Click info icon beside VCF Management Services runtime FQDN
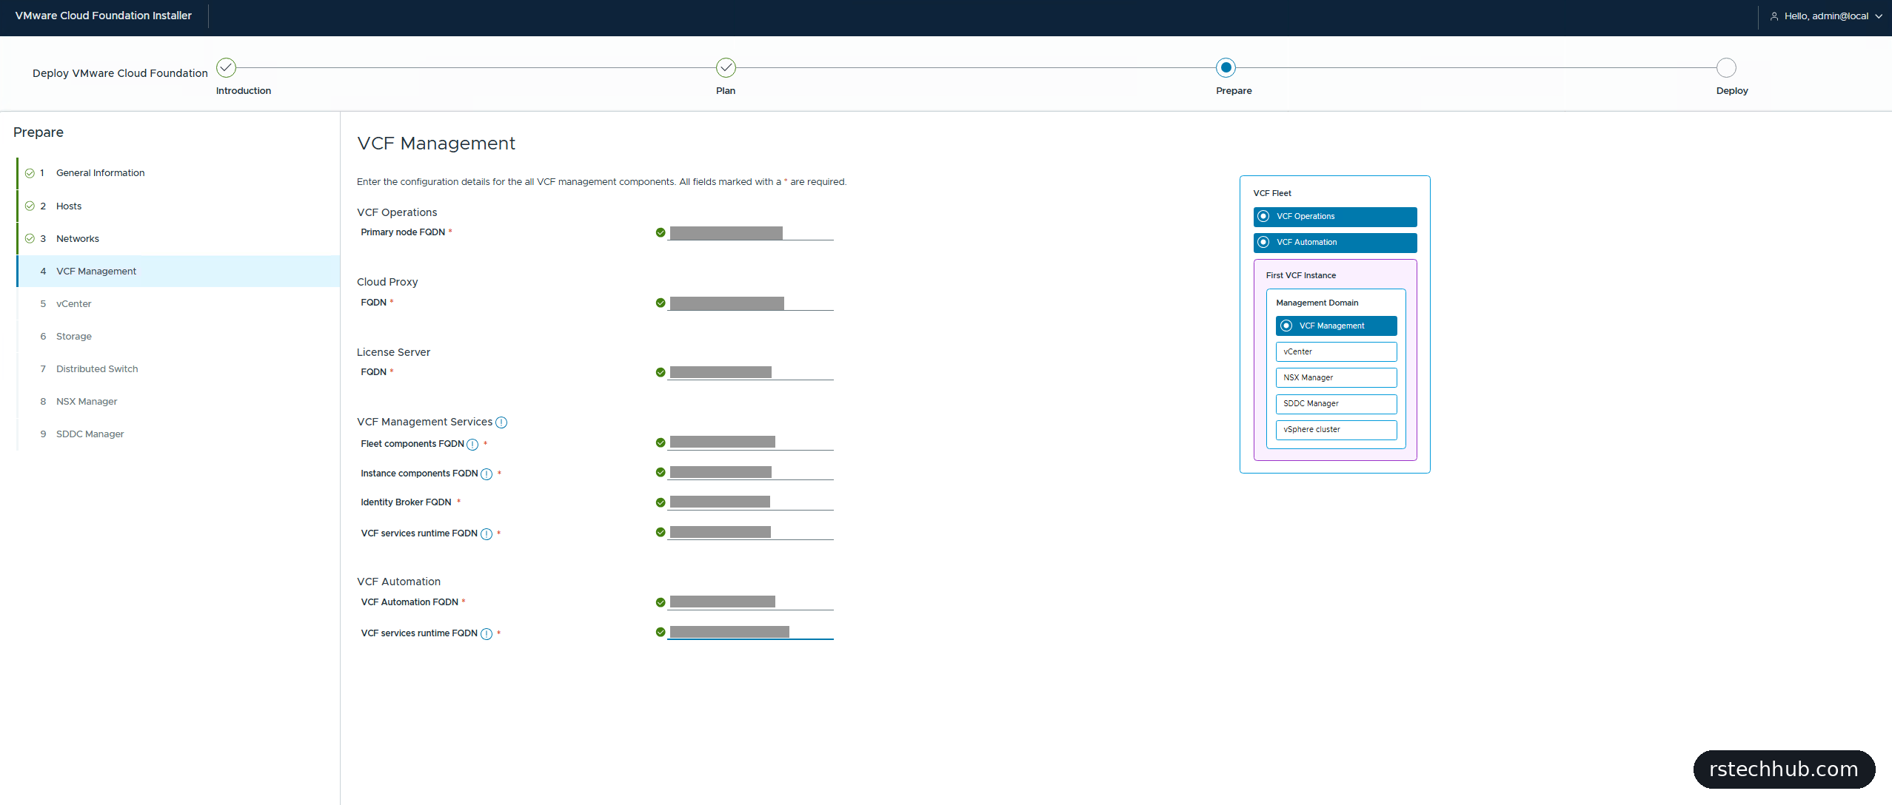The width and height of the screenshot is (1892, 805). 487,534
